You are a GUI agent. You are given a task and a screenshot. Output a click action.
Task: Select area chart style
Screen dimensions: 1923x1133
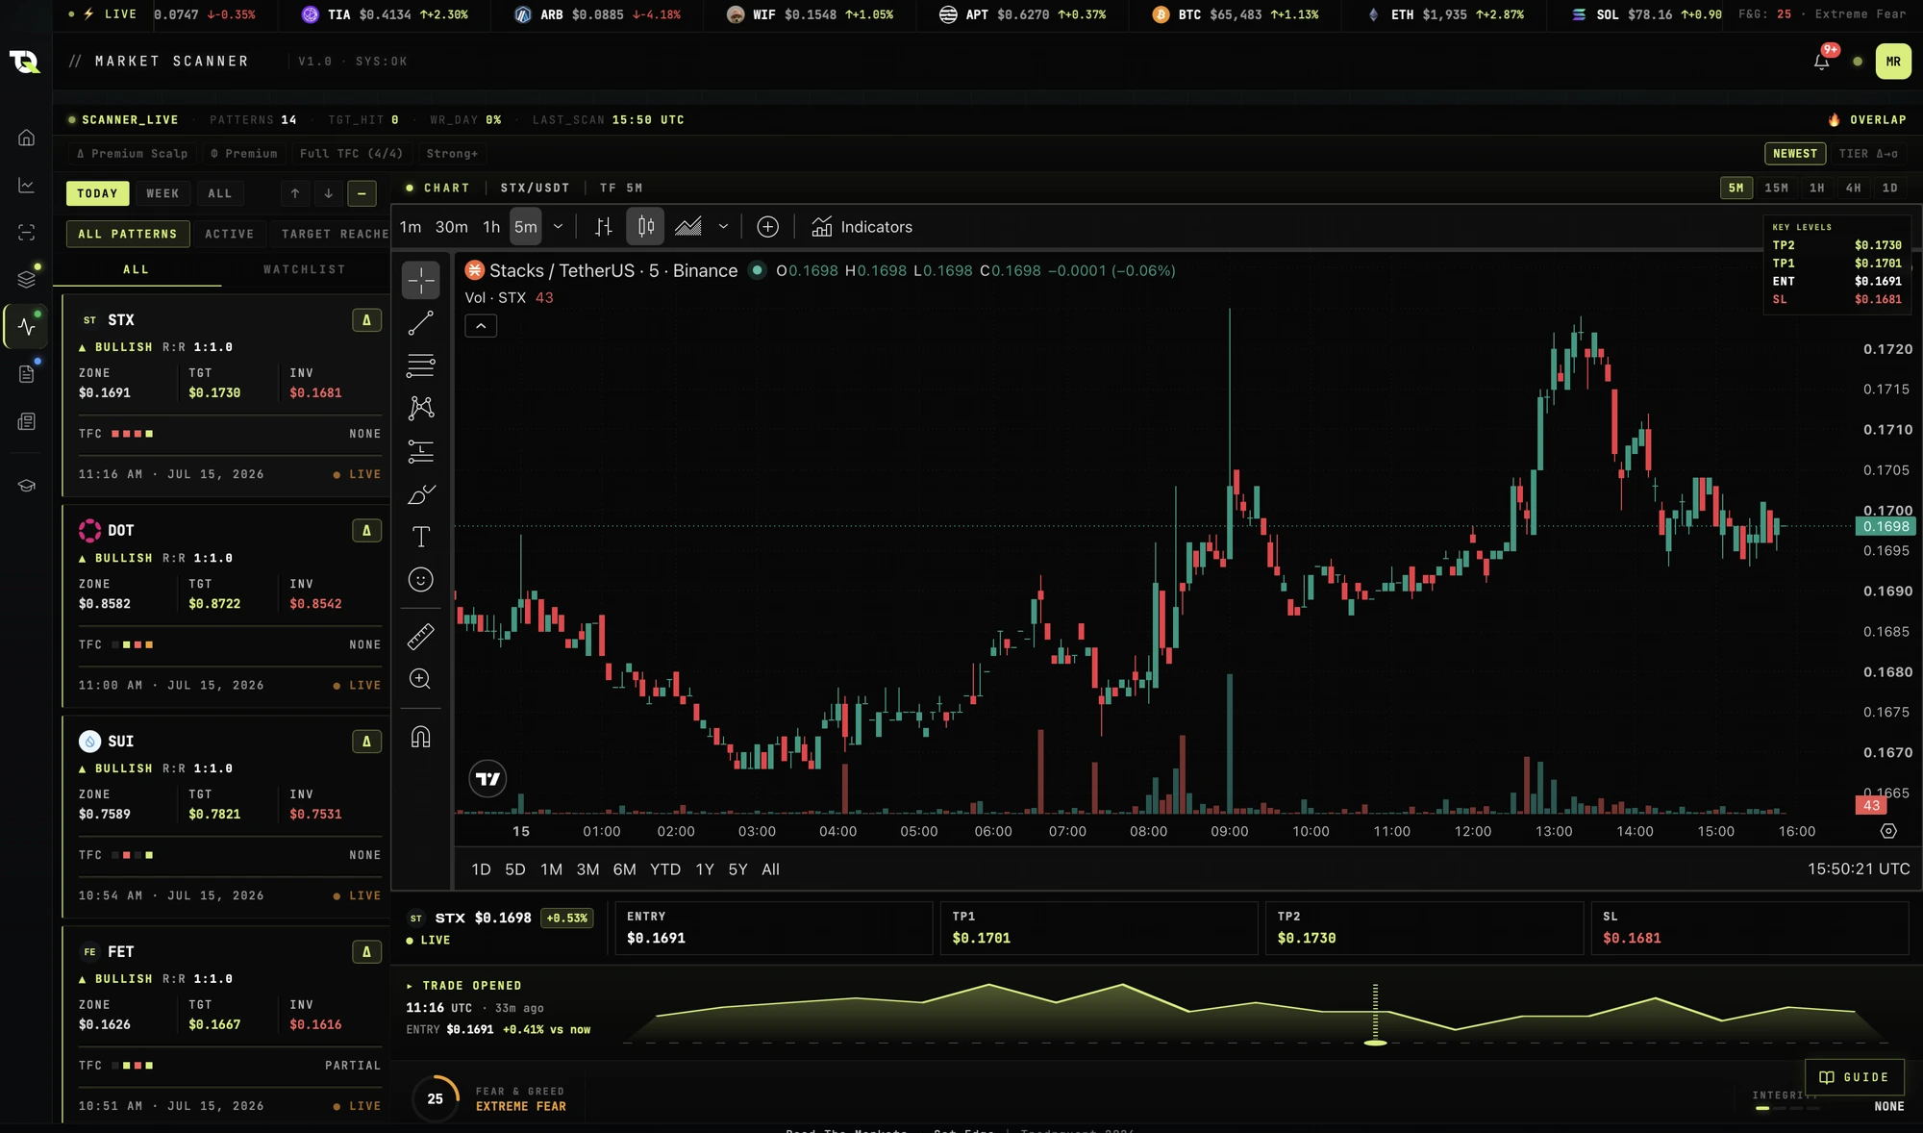(688, 227)
